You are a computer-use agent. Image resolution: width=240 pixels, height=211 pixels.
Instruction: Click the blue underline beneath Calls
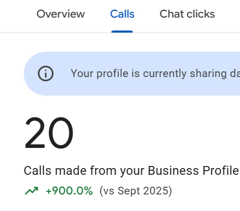click(x=122, y=32)
